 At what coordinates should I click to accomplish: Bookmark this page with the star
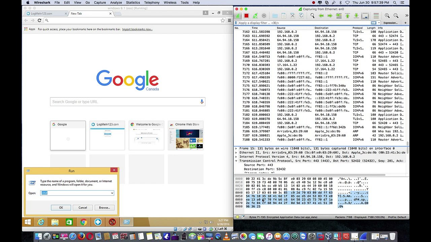pos(223,21)
